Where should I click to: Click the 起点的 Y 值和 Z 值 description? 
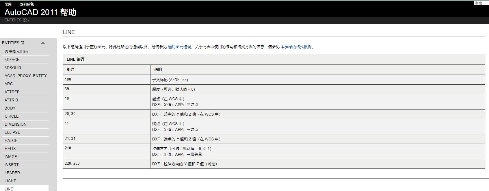tap(318, 114)
